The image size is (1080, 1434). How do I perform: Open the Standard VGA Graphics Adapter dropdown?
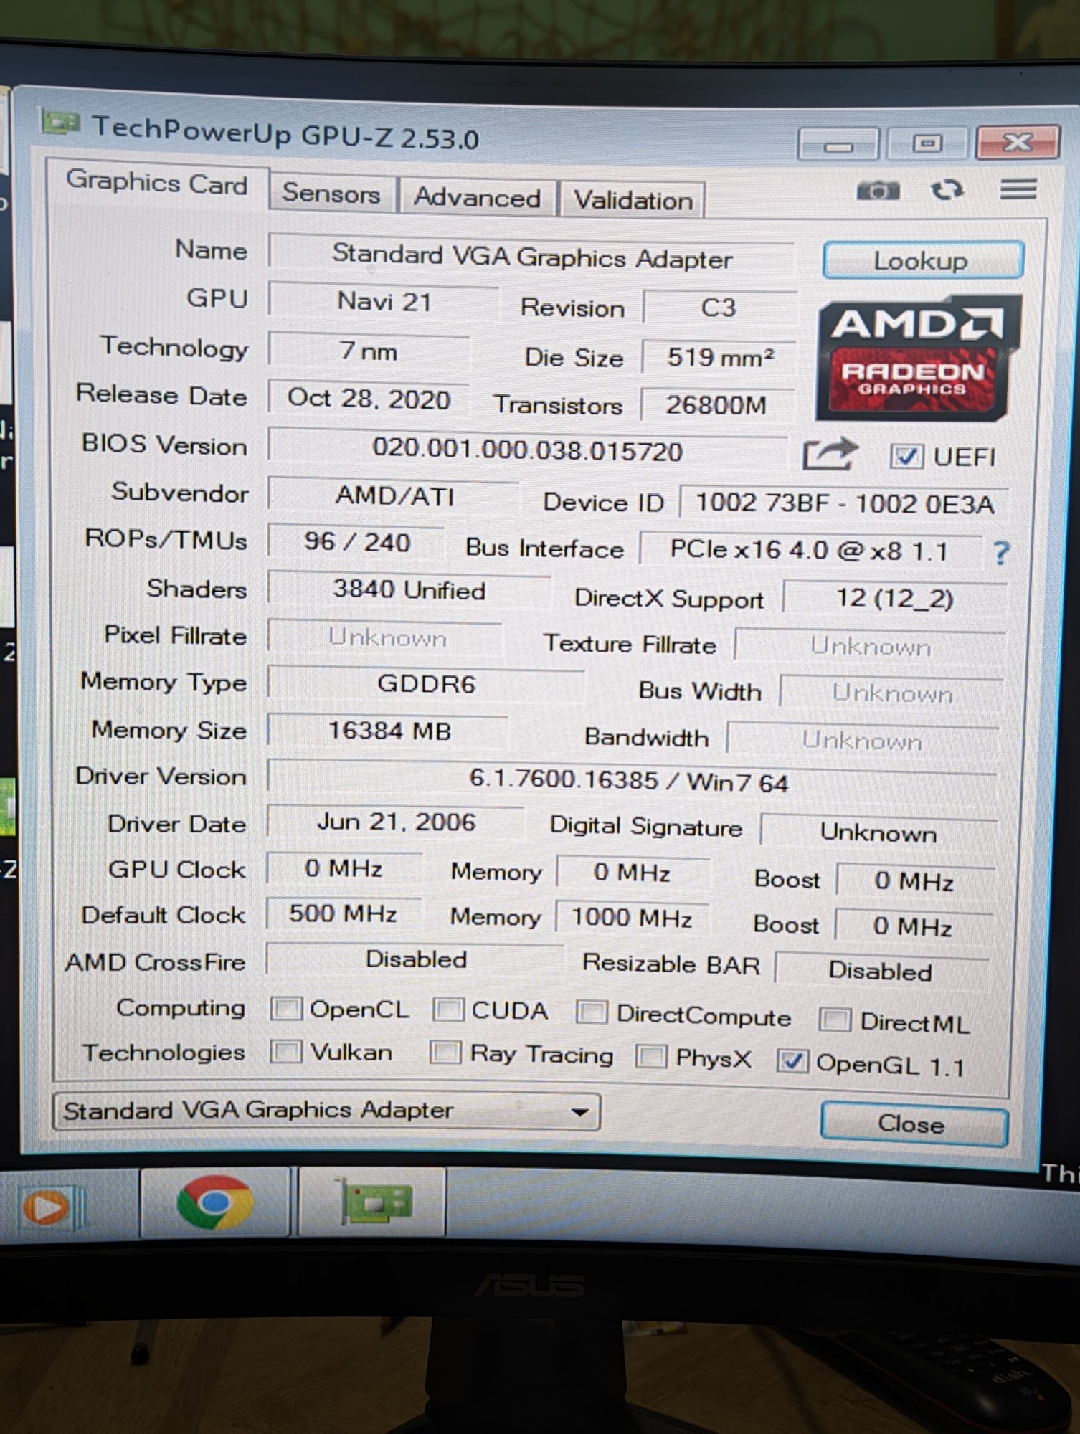pos(326,1112)
